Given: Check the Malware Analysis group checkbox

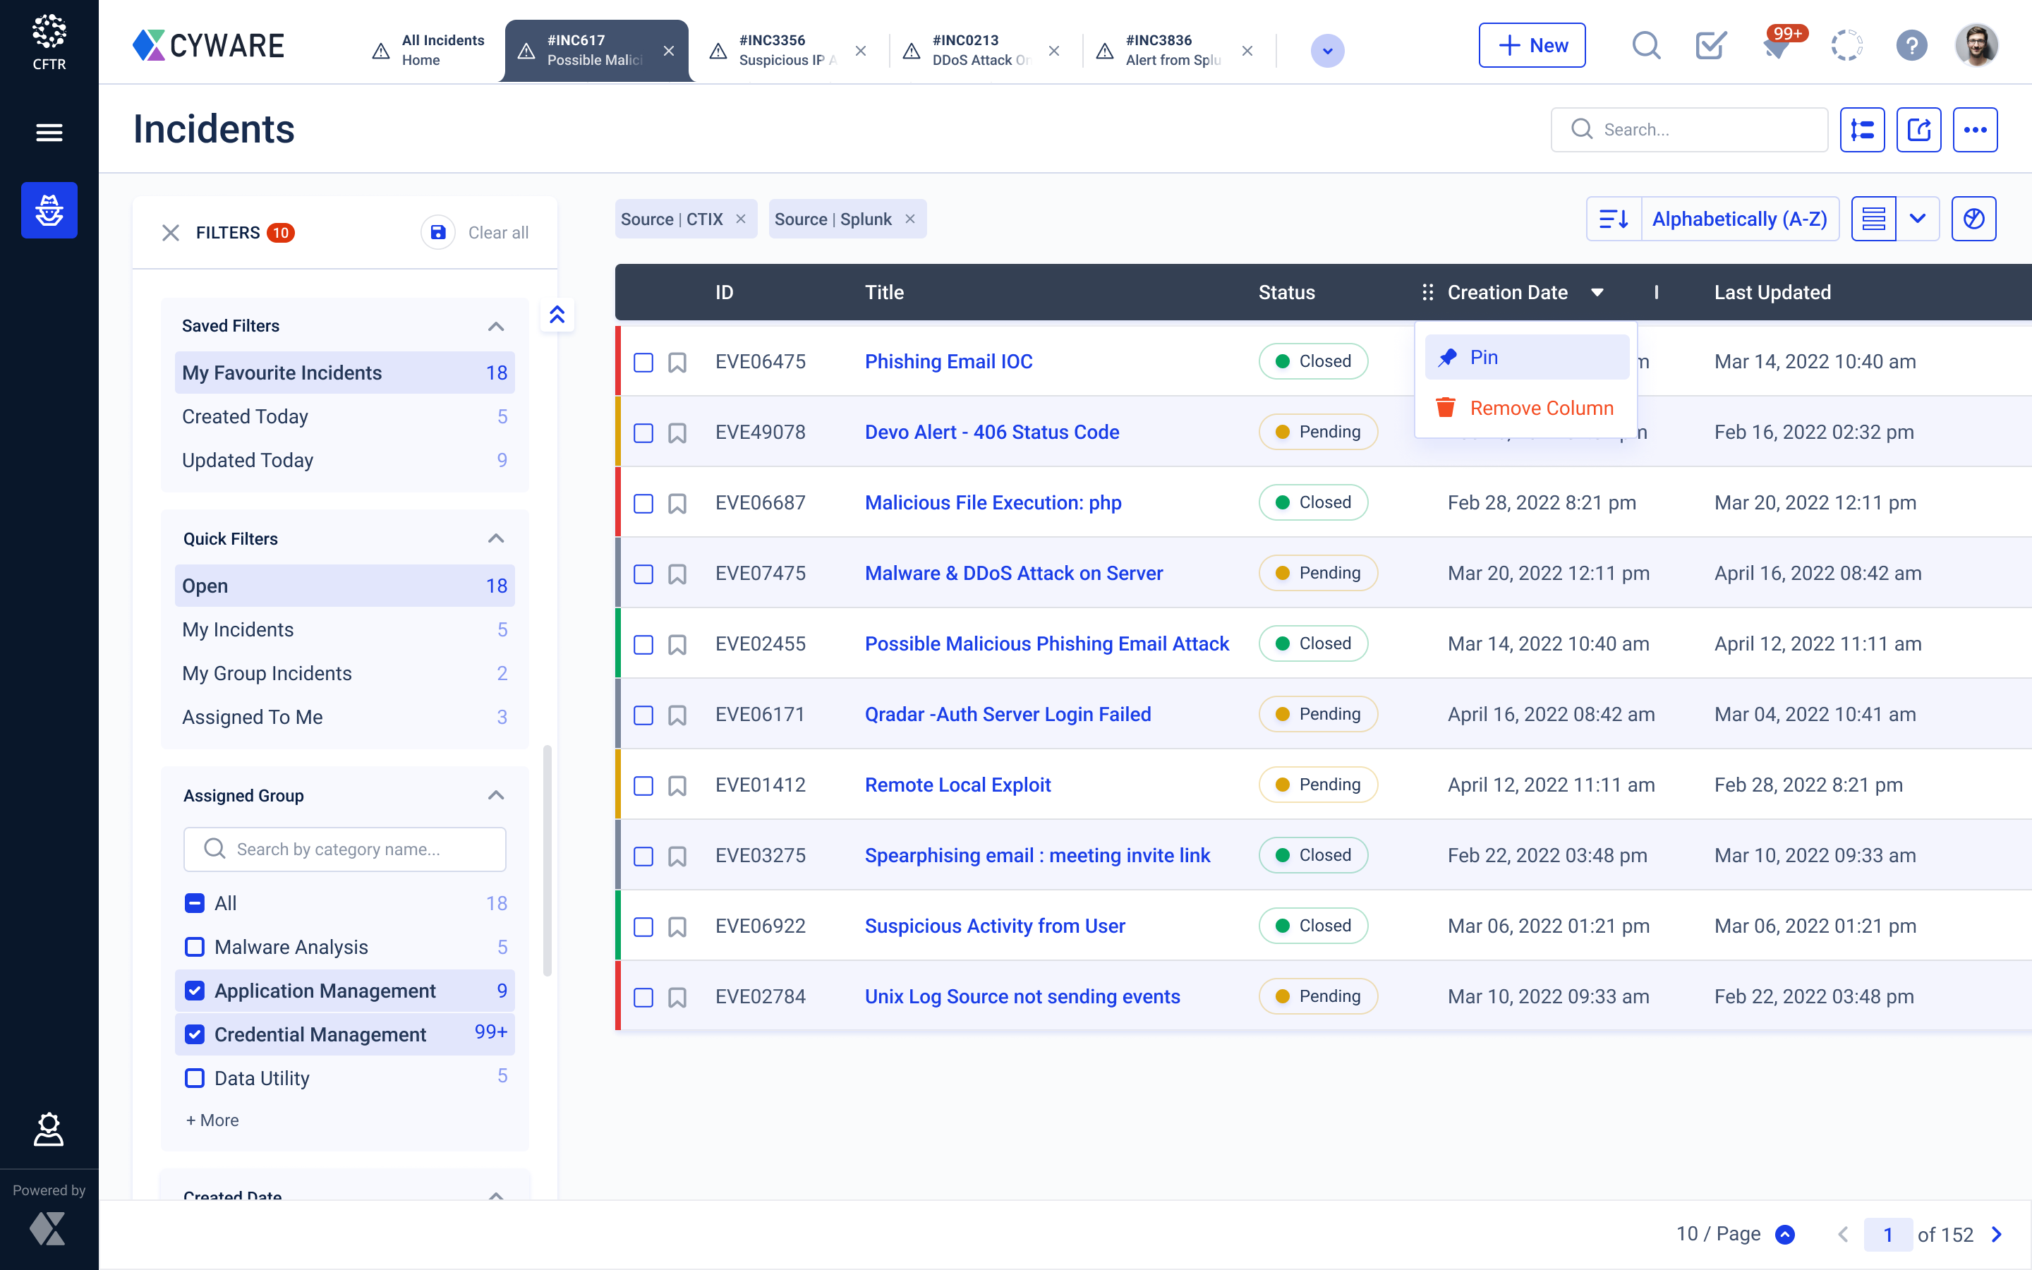Looking at the screenshot, I should tap(195, 947).
